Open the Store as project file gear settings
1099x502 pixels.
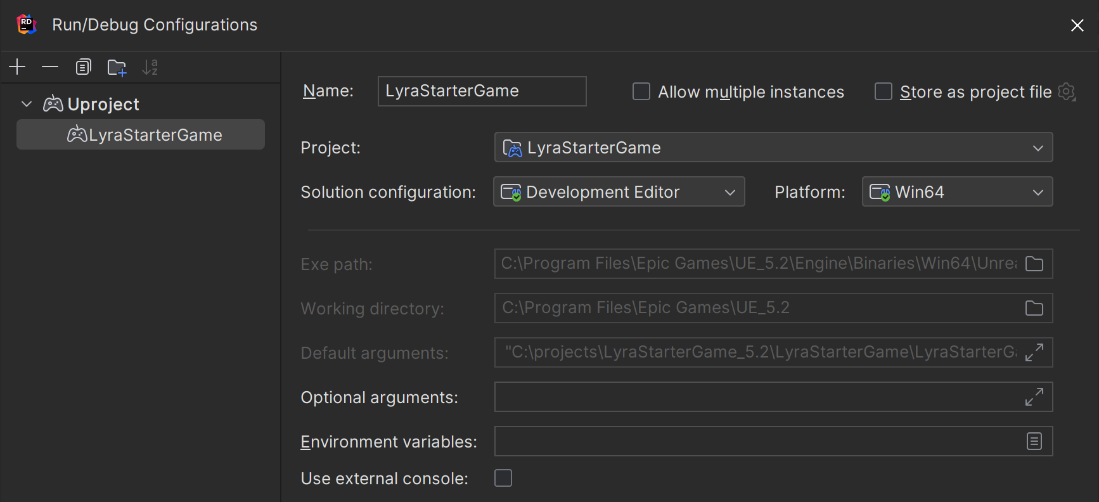(x=1067, y=92)
